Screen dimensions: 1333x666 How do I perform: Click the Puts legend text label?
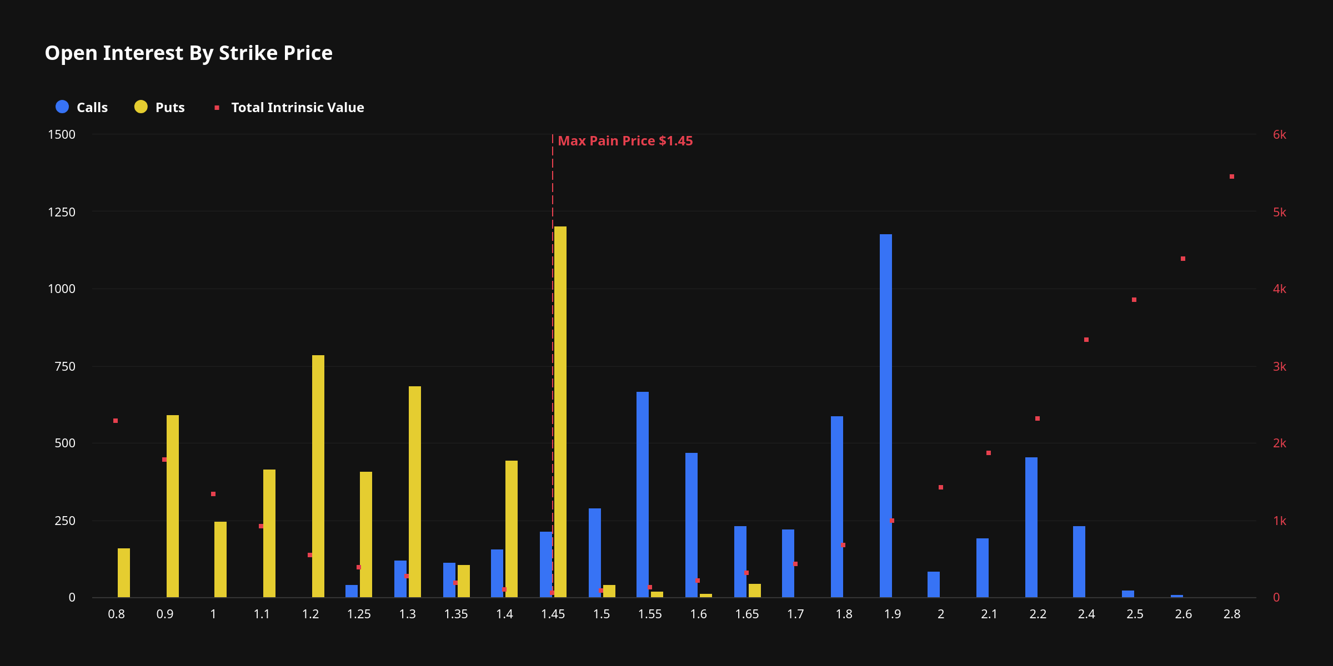pyautogui.click(x=169, y=107)
